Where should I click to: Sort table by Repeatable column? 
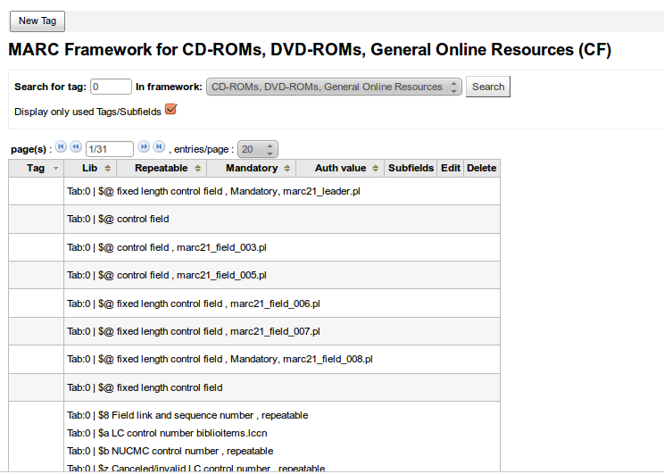[167, 168]
